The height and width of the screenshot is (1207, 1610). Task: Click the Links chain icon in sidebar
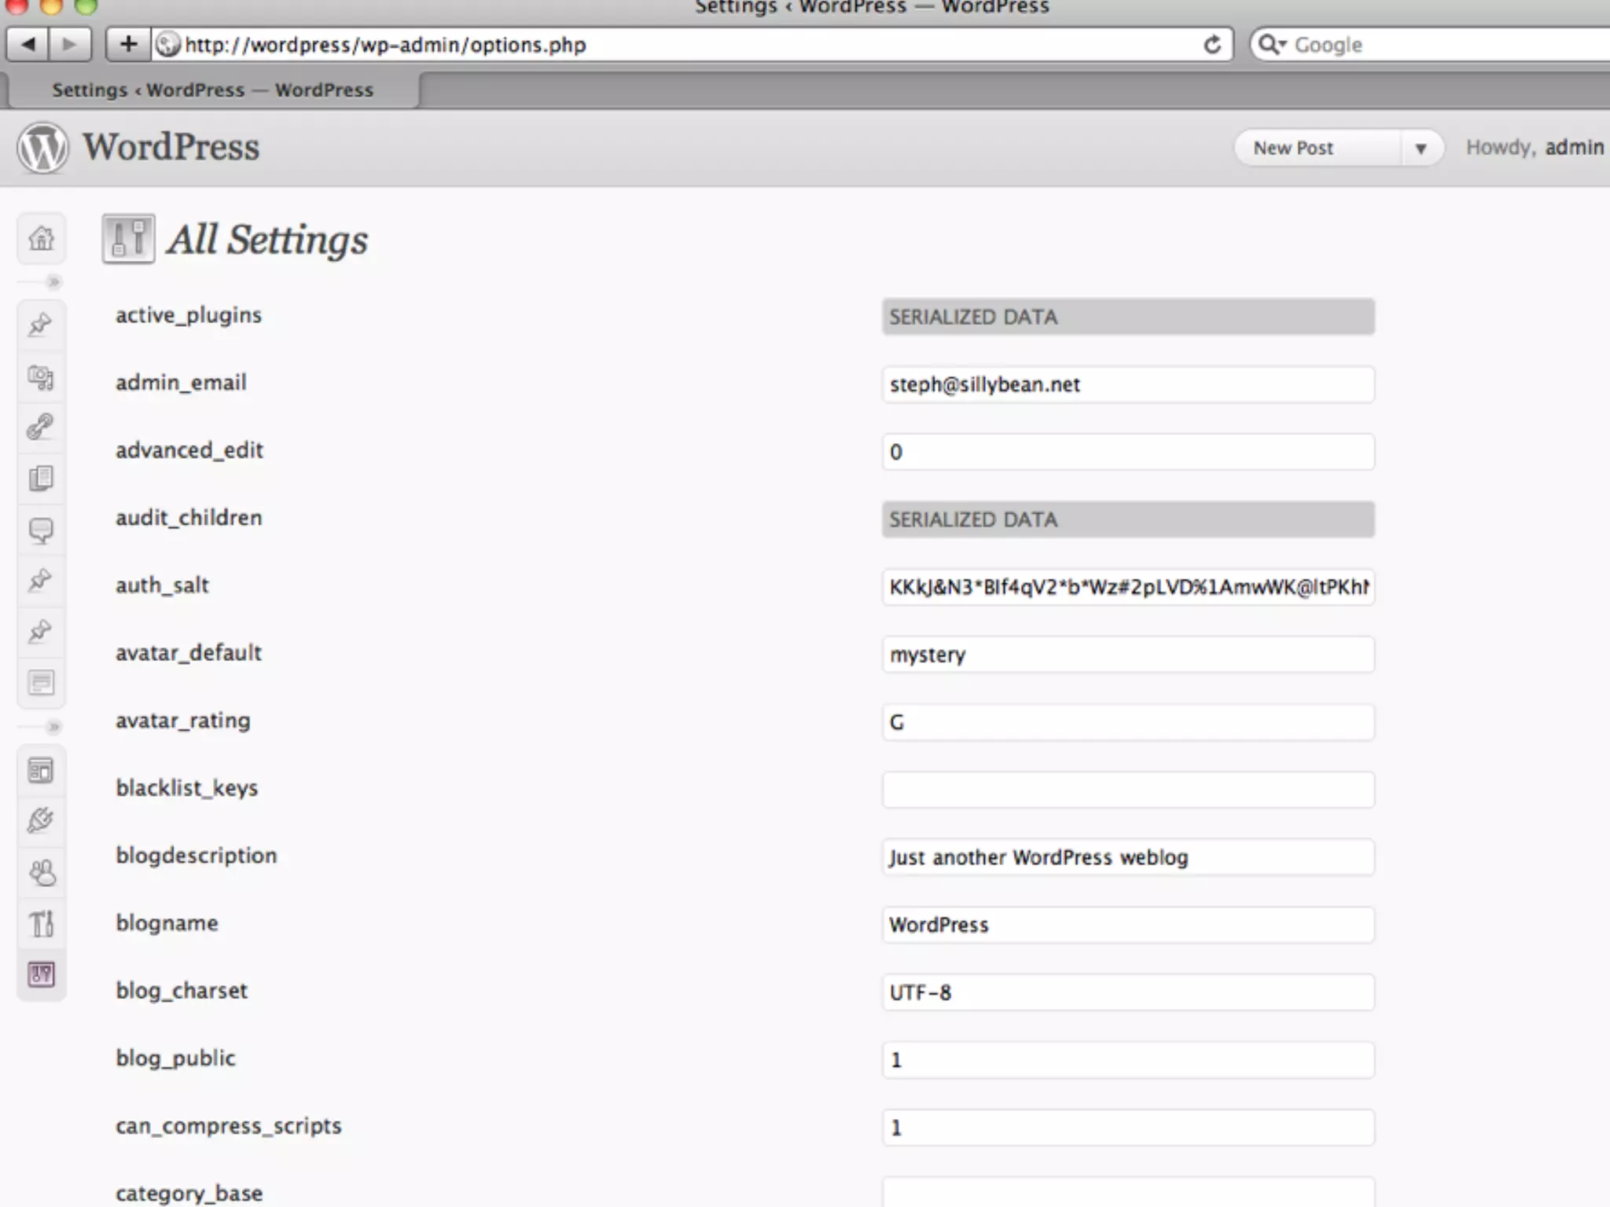click(41, 427)
